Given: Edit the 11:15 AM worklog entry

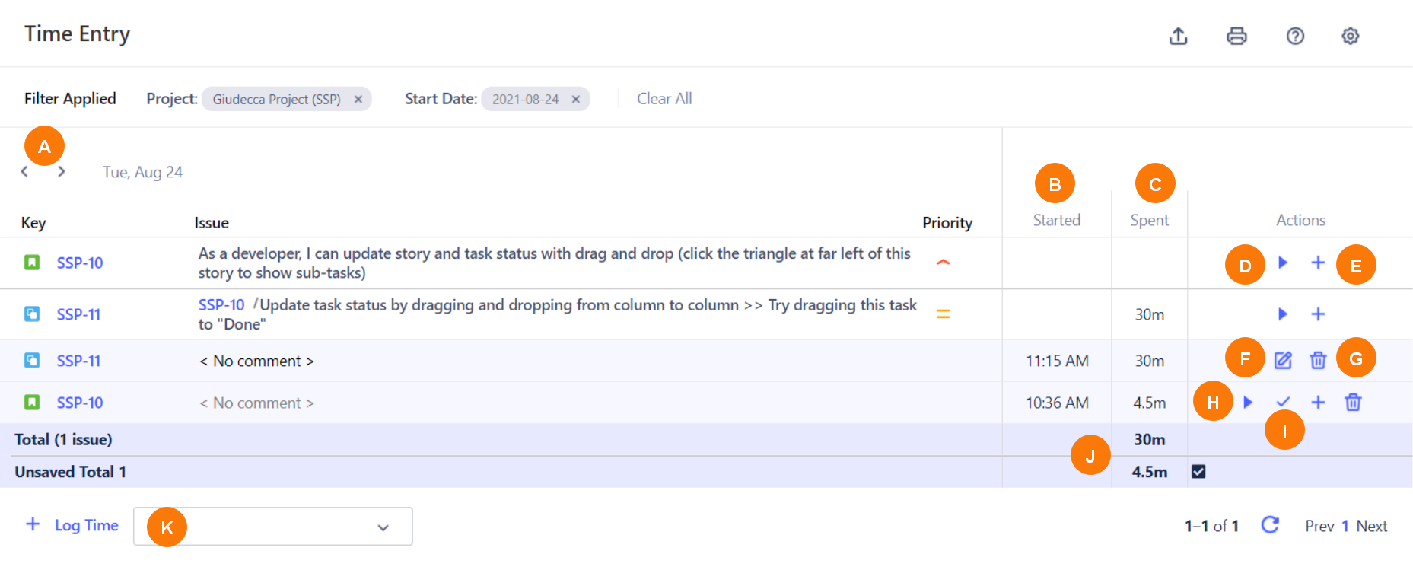Looking at the screenshot, I should pos(1283,360).
